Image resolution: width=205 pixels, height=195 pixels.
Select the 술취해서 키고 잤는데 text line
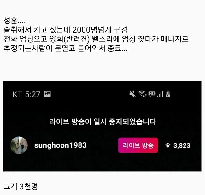click(65, 30)
